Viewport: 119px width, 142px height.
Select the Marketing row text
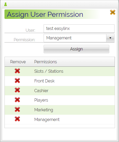[44, 110]
